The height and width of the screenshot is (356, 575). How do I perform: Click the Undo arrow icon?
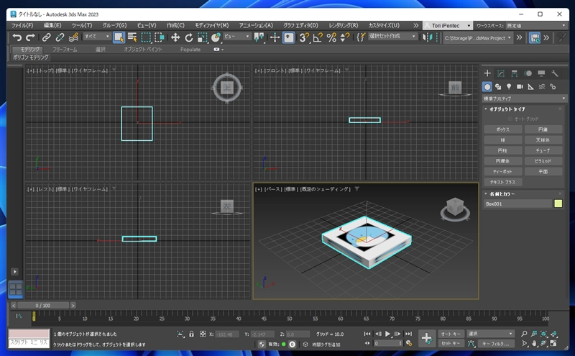pyautogui.click(x=17, y=37)
